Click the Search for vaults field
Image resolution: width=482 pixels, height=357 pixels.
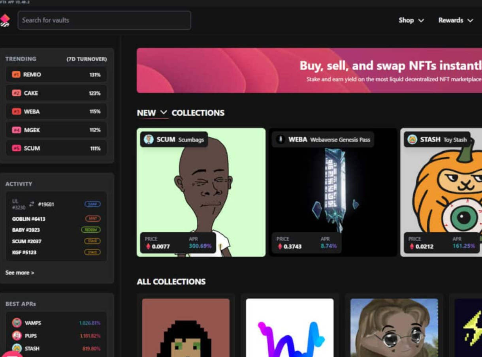[104, 20]
